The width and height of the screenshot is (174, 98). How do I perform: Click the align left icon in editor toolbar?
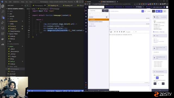click(115, 32)
